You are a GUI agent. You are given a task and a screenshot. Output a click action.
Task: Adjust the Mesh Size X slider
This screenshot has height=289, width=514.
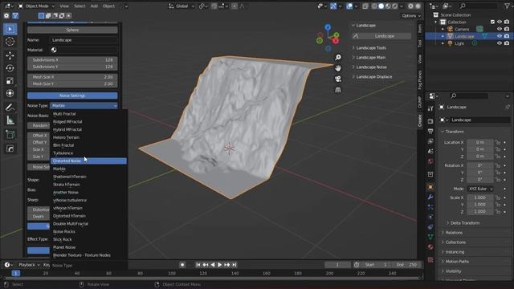coord(72,77)
